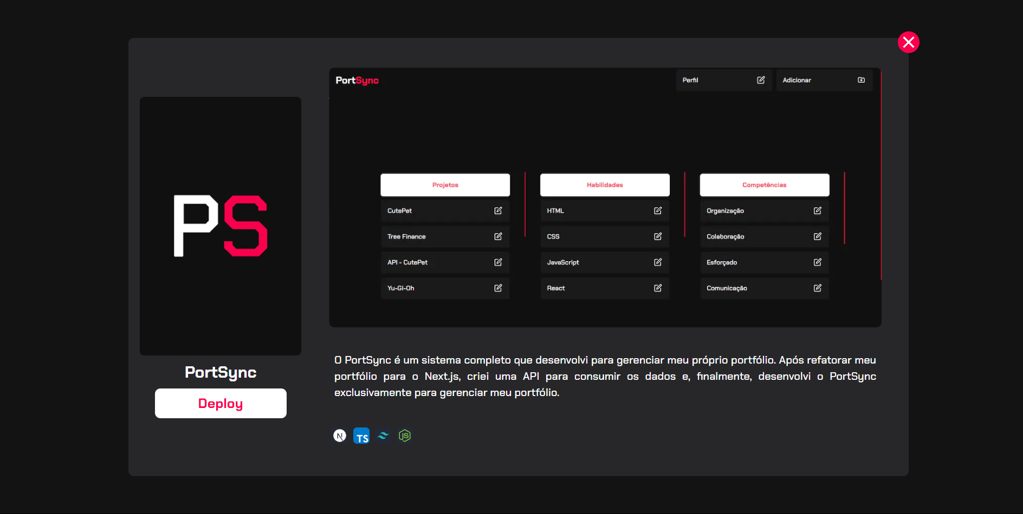
Task: Edit the CutePet project entry
Action: point(498,210)
